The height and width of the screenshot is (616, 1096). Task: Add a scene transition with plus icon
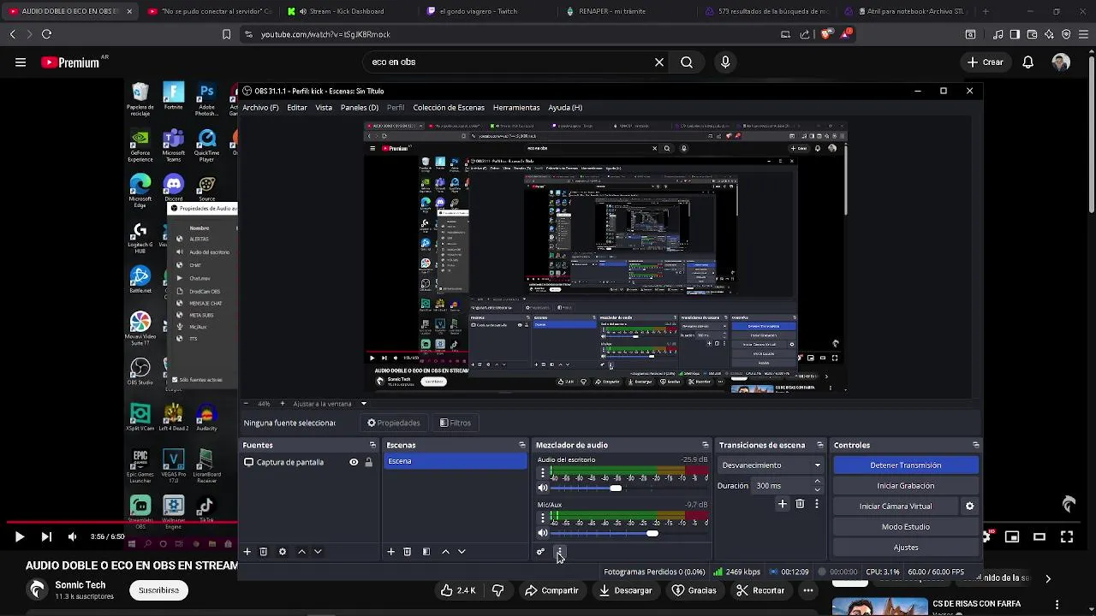click(782, 505)
